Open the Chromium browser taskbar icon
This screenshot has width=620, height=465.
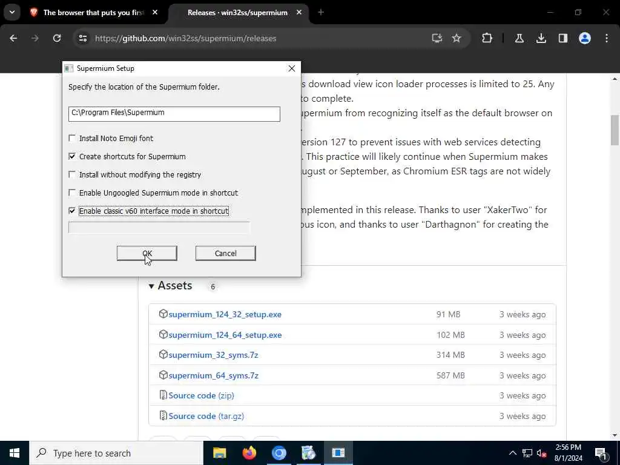pyautogui.click(x=279, y=453)
